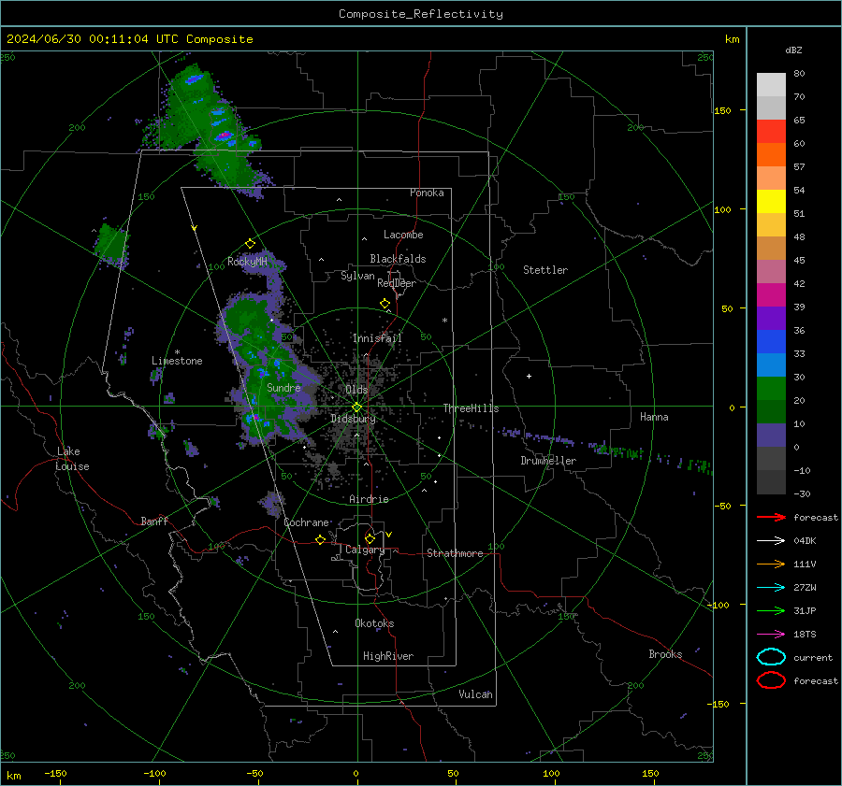
Task: Select the slate purple 10-0 dBZ swatch
Action: (771, 436)
